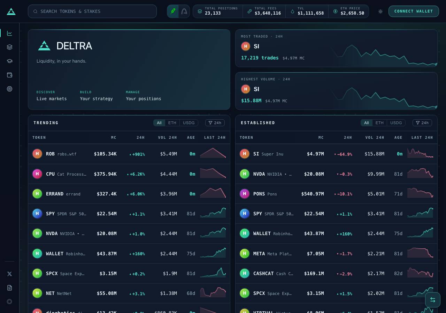Select the USDG filter in Trending

tap(189, 123)
